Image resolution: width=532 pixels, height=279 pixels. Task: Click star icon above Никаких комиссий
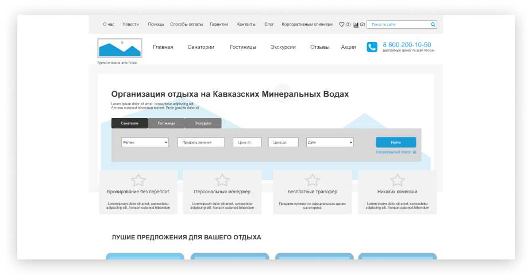pos(397,180)
